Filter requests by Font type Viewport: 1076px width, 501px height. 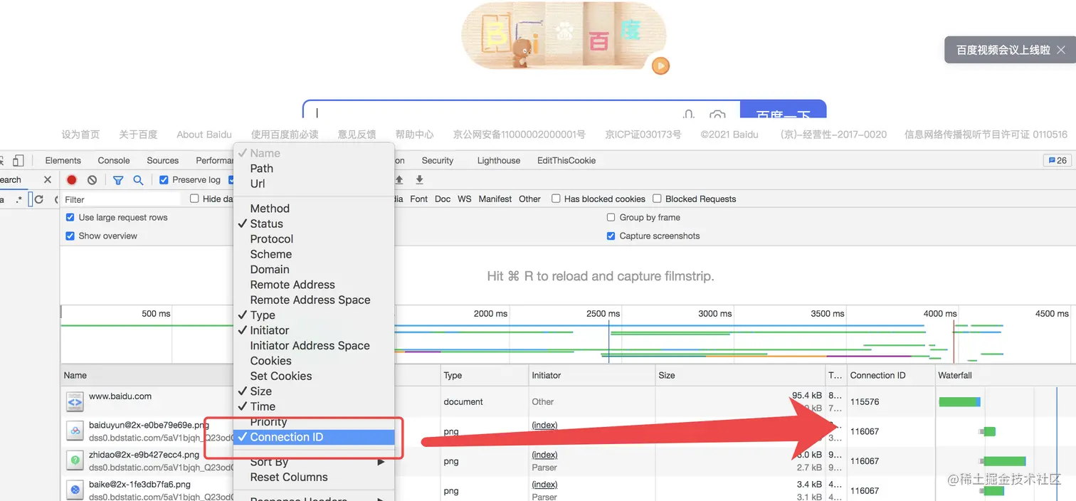pyautogui.click(x=419, y=199)
